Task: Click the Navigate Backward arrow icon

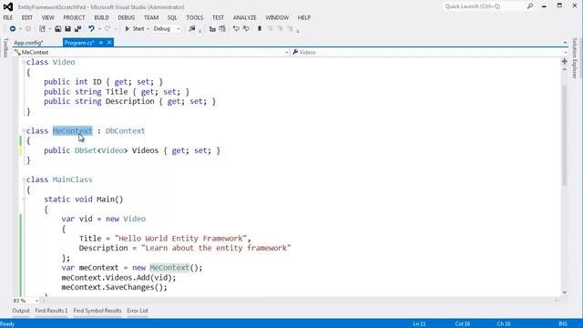Action: pyautogui.click(x=13, y=28)
